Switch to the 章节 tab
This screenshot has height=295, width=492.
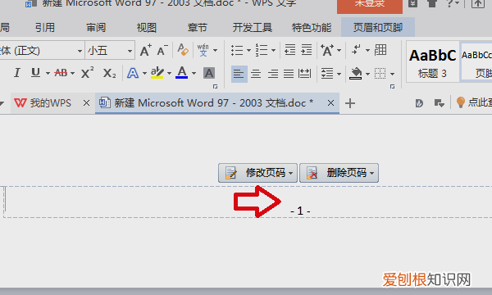pos(198,28)
